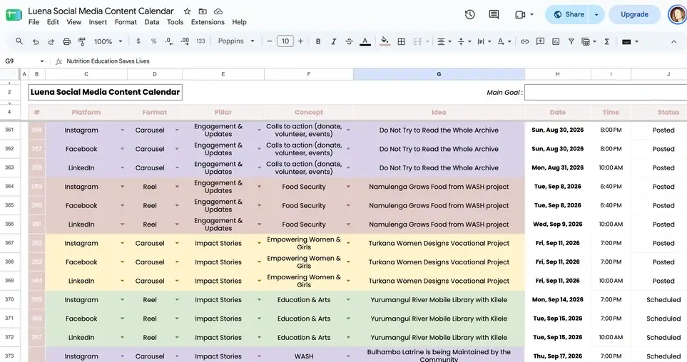Click the Share button

[569, 14]
